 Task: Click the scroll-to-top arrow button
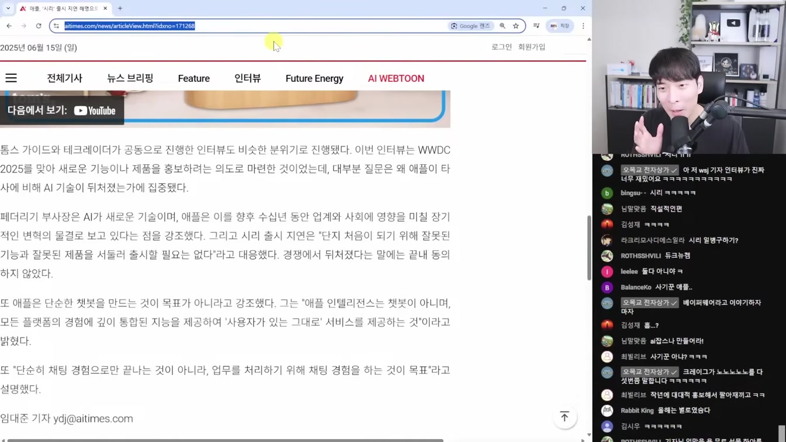(564, 416)
